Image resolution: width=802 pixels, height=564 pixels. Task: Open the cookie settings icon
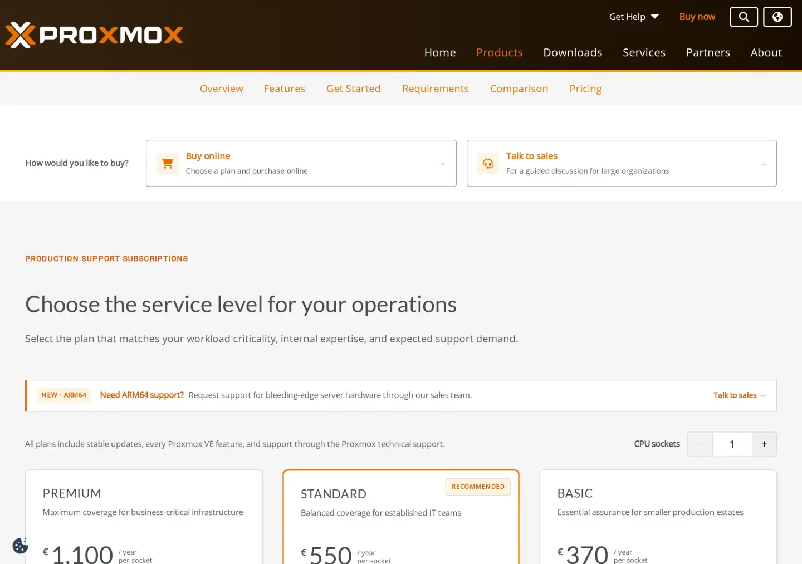coord(21,546)
